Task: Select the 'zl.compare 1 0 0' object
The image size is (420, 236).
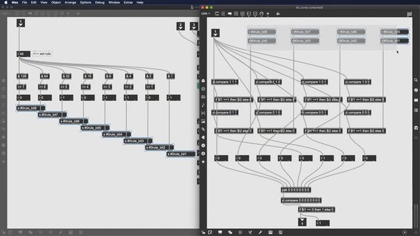Action: click(x=358, y=82)
